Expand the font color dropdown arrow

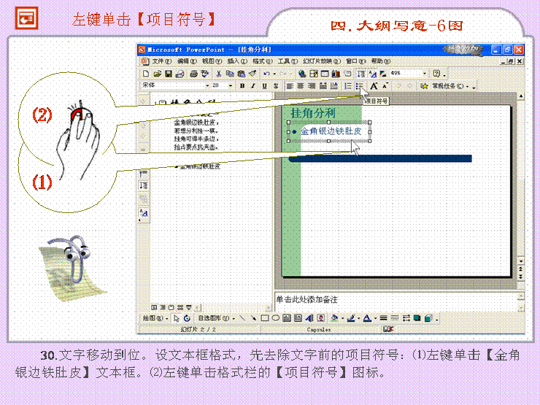point(375,319)
